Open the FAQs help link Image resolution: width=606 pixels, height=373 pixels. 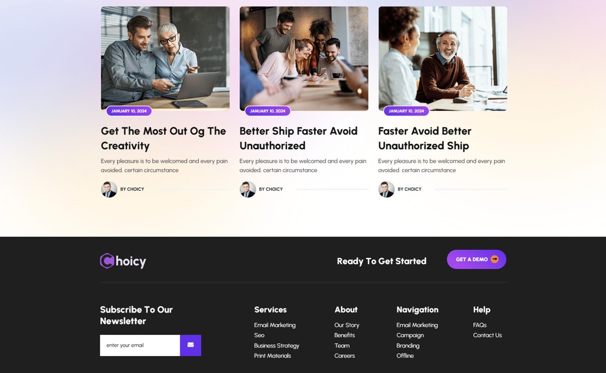click(x=480, y=325)
